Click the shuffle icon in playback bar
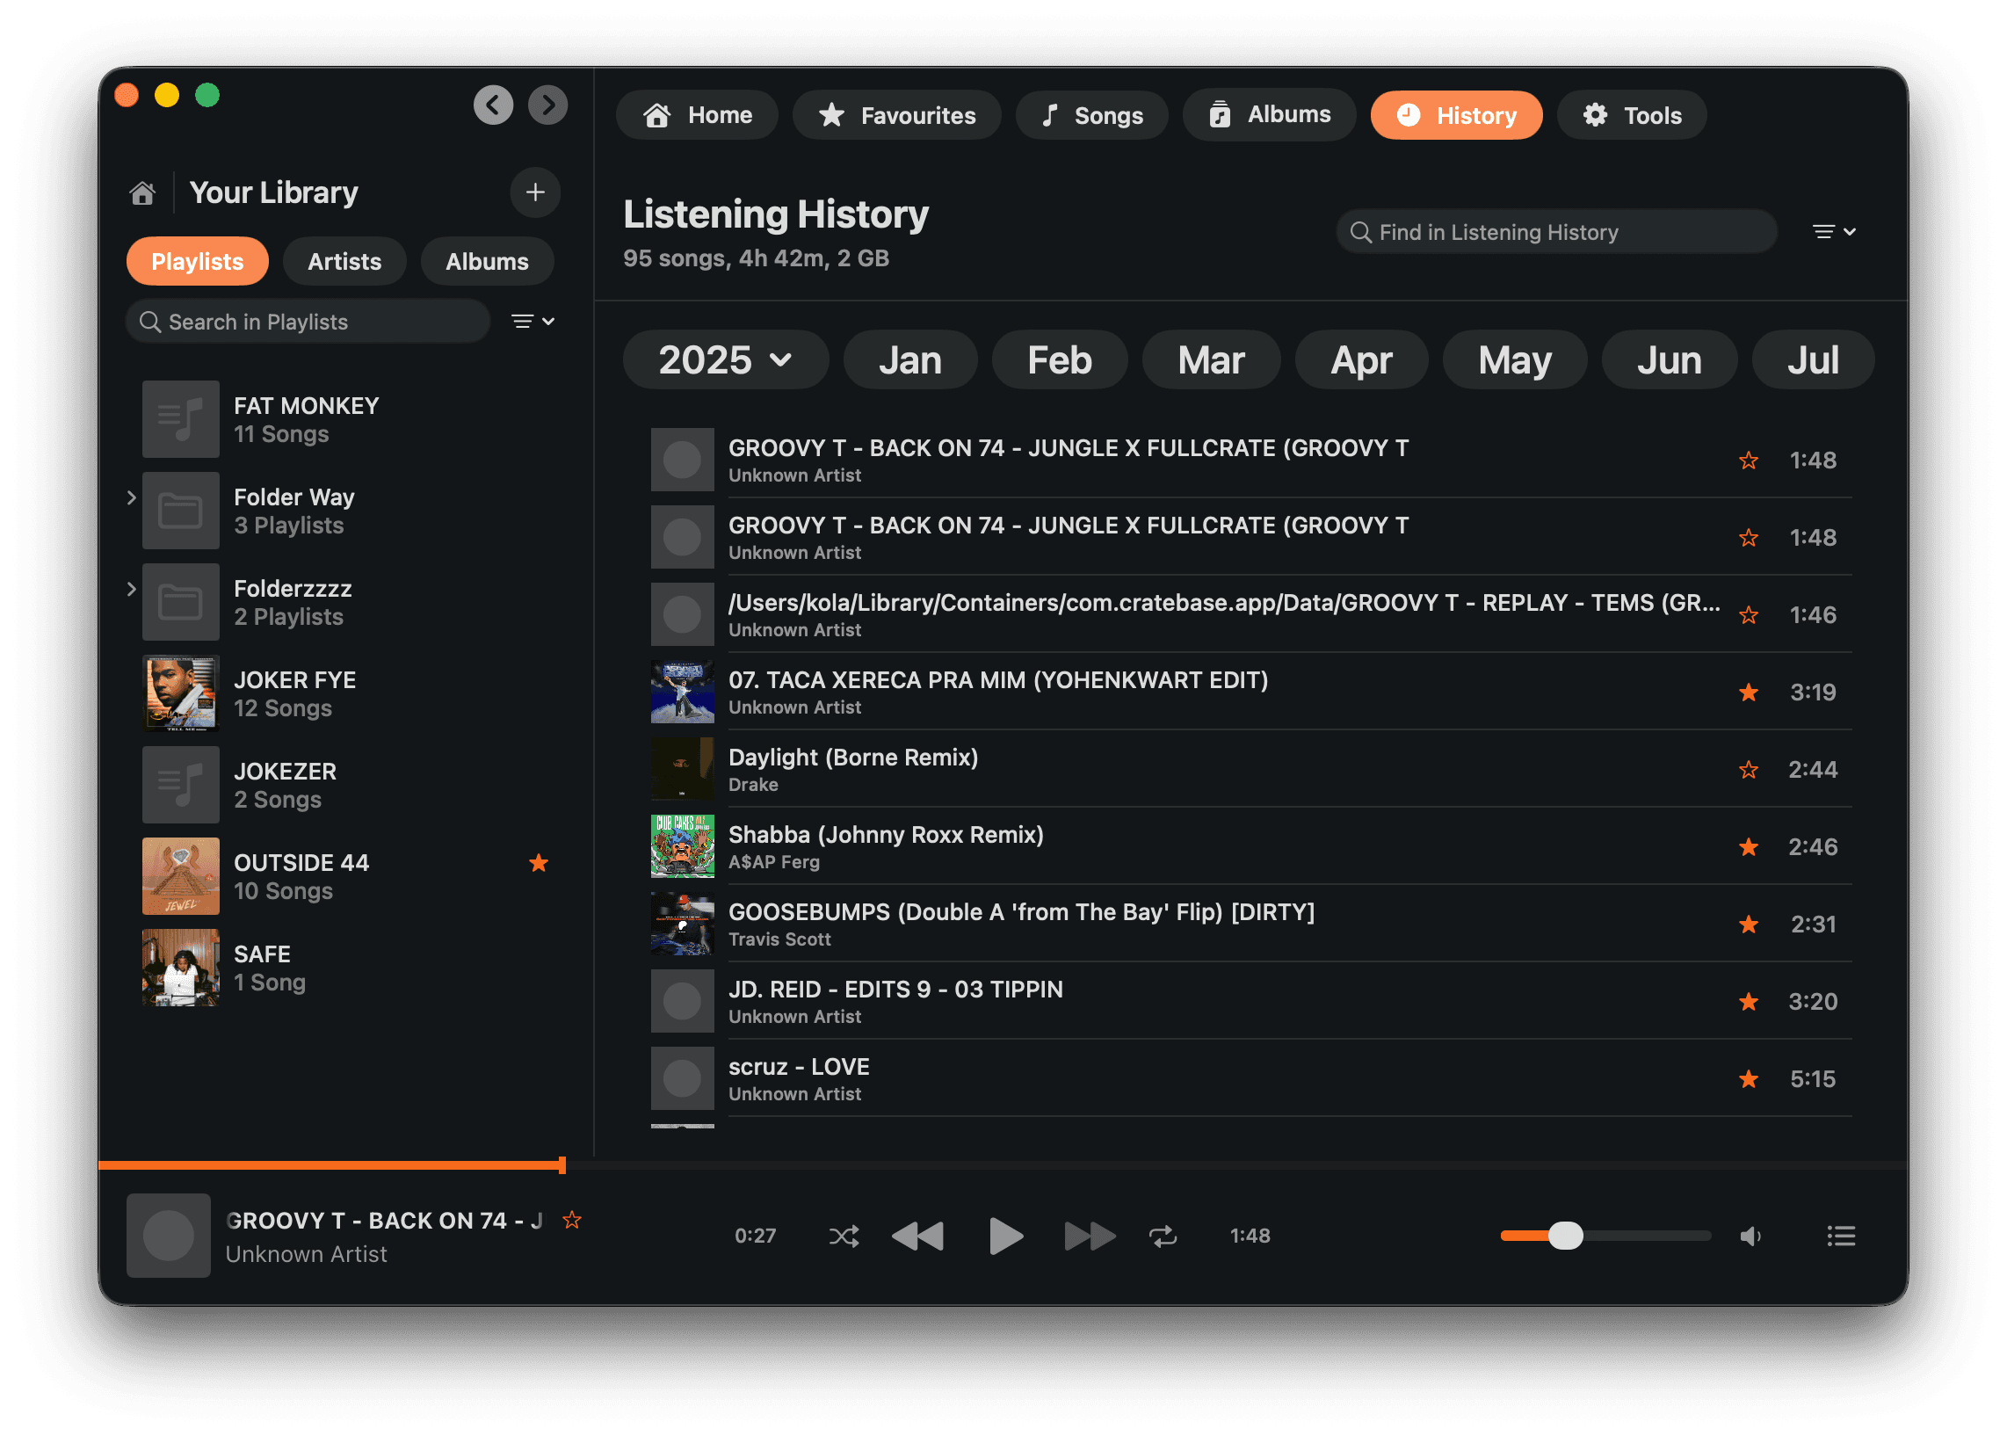 844,1237
